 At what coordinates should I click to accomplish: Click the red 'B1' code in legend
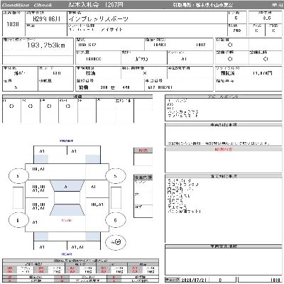[x=104, y=268]
